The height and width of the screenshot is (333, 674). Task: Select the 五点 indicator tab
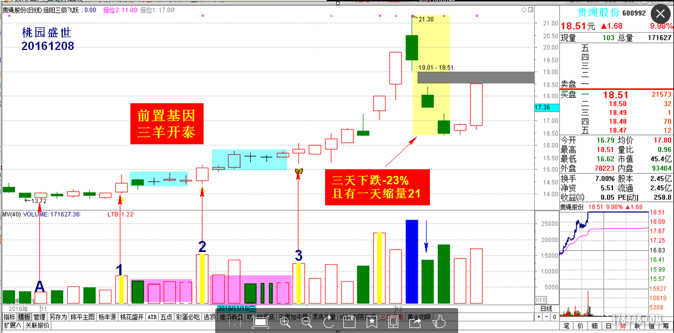pyautogui.click(x=166, y=317)
